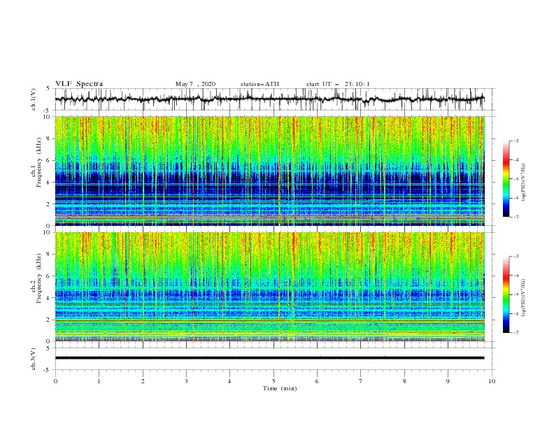Screen dimensions: 554x428
Task: Click time axis tick label "5"
Action: [274, 381]
